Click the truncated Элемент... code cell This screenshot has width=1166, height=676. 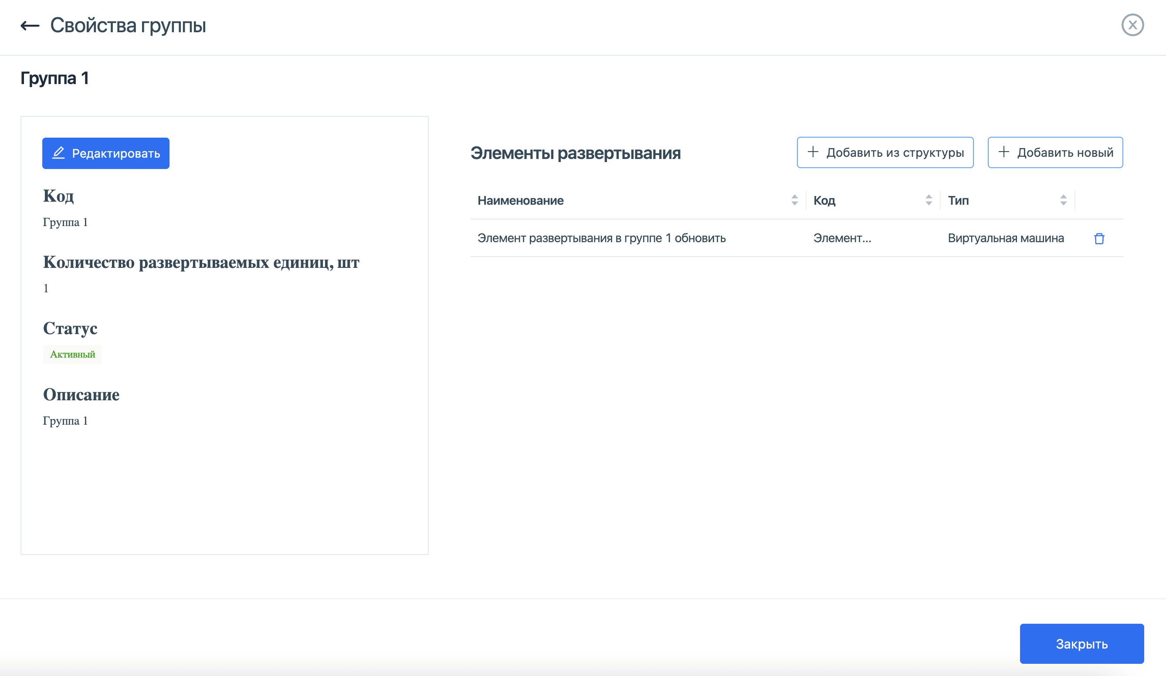pyautogui.click(x=842, y=239)
